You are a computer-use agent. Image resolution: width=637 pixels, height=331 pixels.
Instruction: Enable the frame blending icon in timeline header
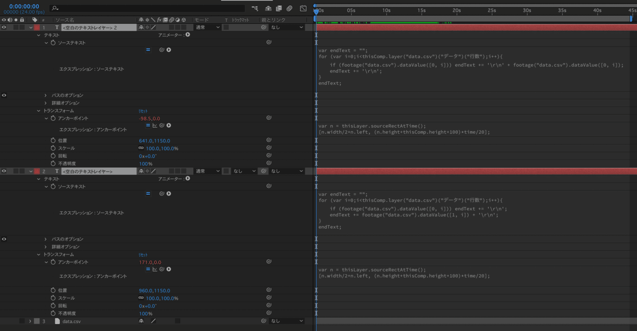[279, 8]
